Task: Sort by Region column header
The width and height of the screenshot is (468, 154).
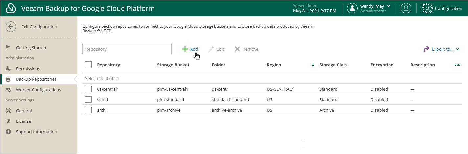Action: pyautogui.click(x=274, y=65)
